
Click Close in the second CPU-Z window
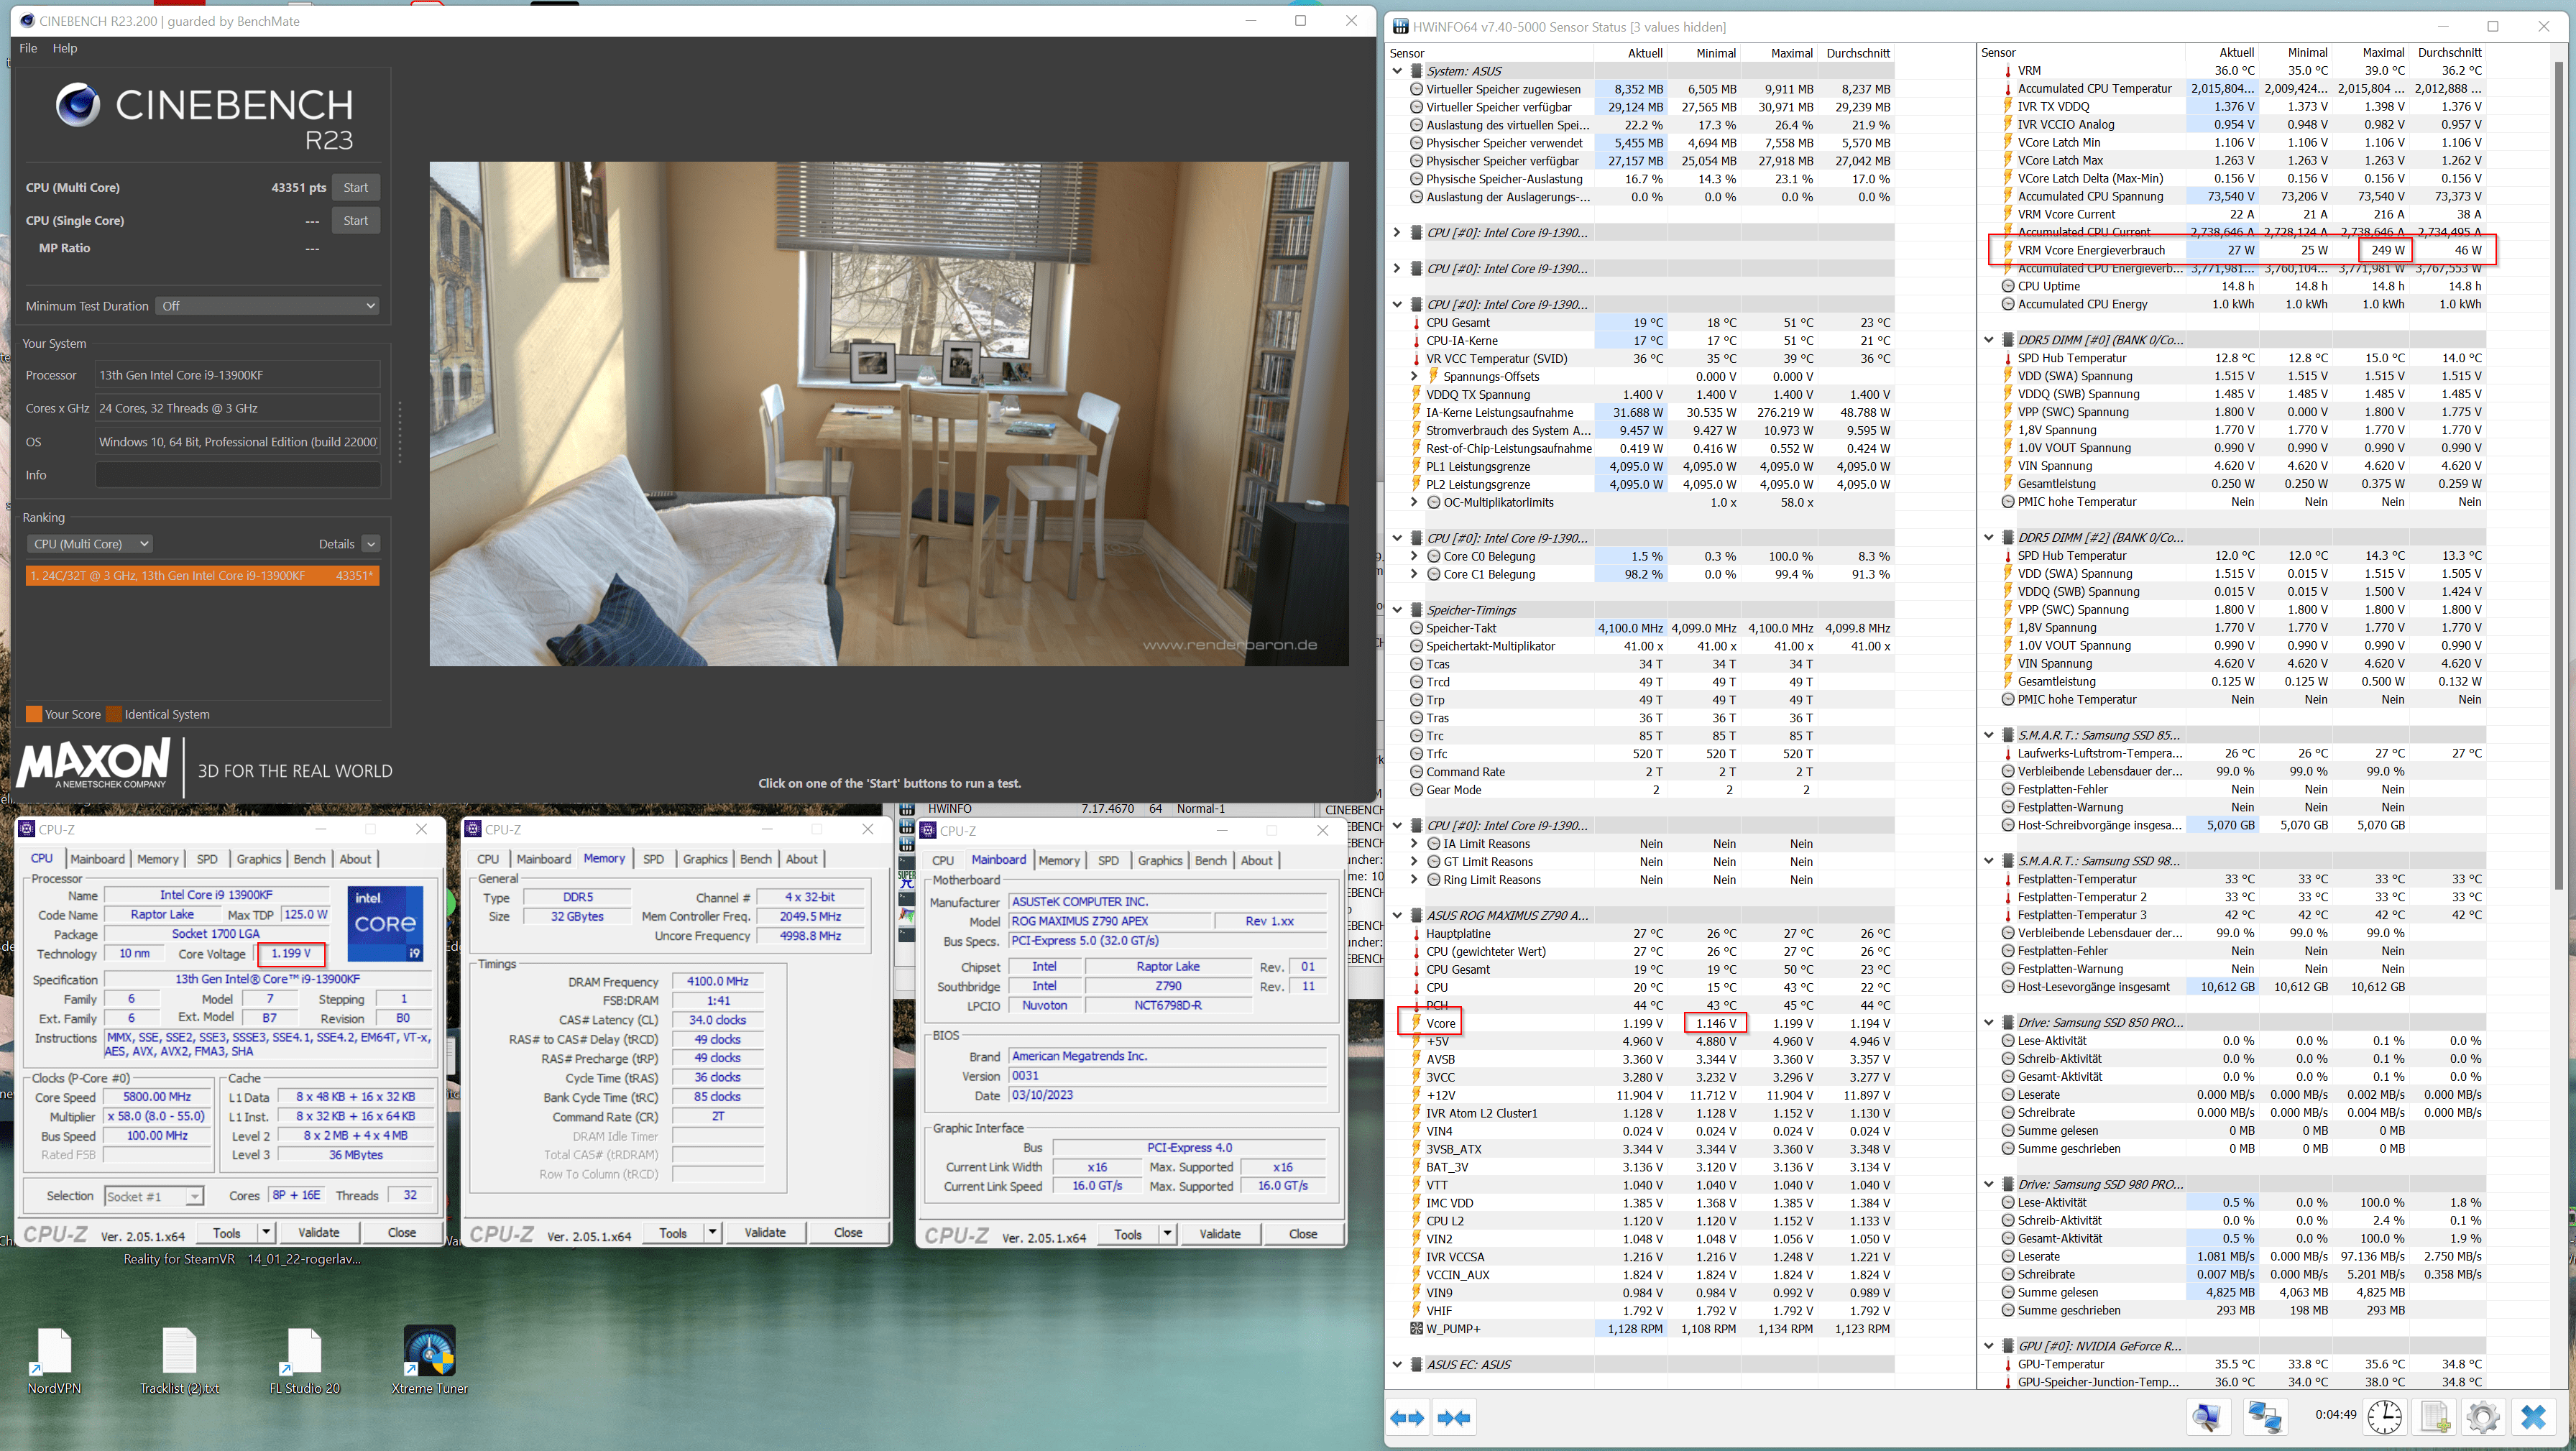click(x=848, y=1233)
